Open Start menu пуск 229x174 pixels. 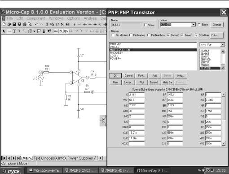[12, 171]
